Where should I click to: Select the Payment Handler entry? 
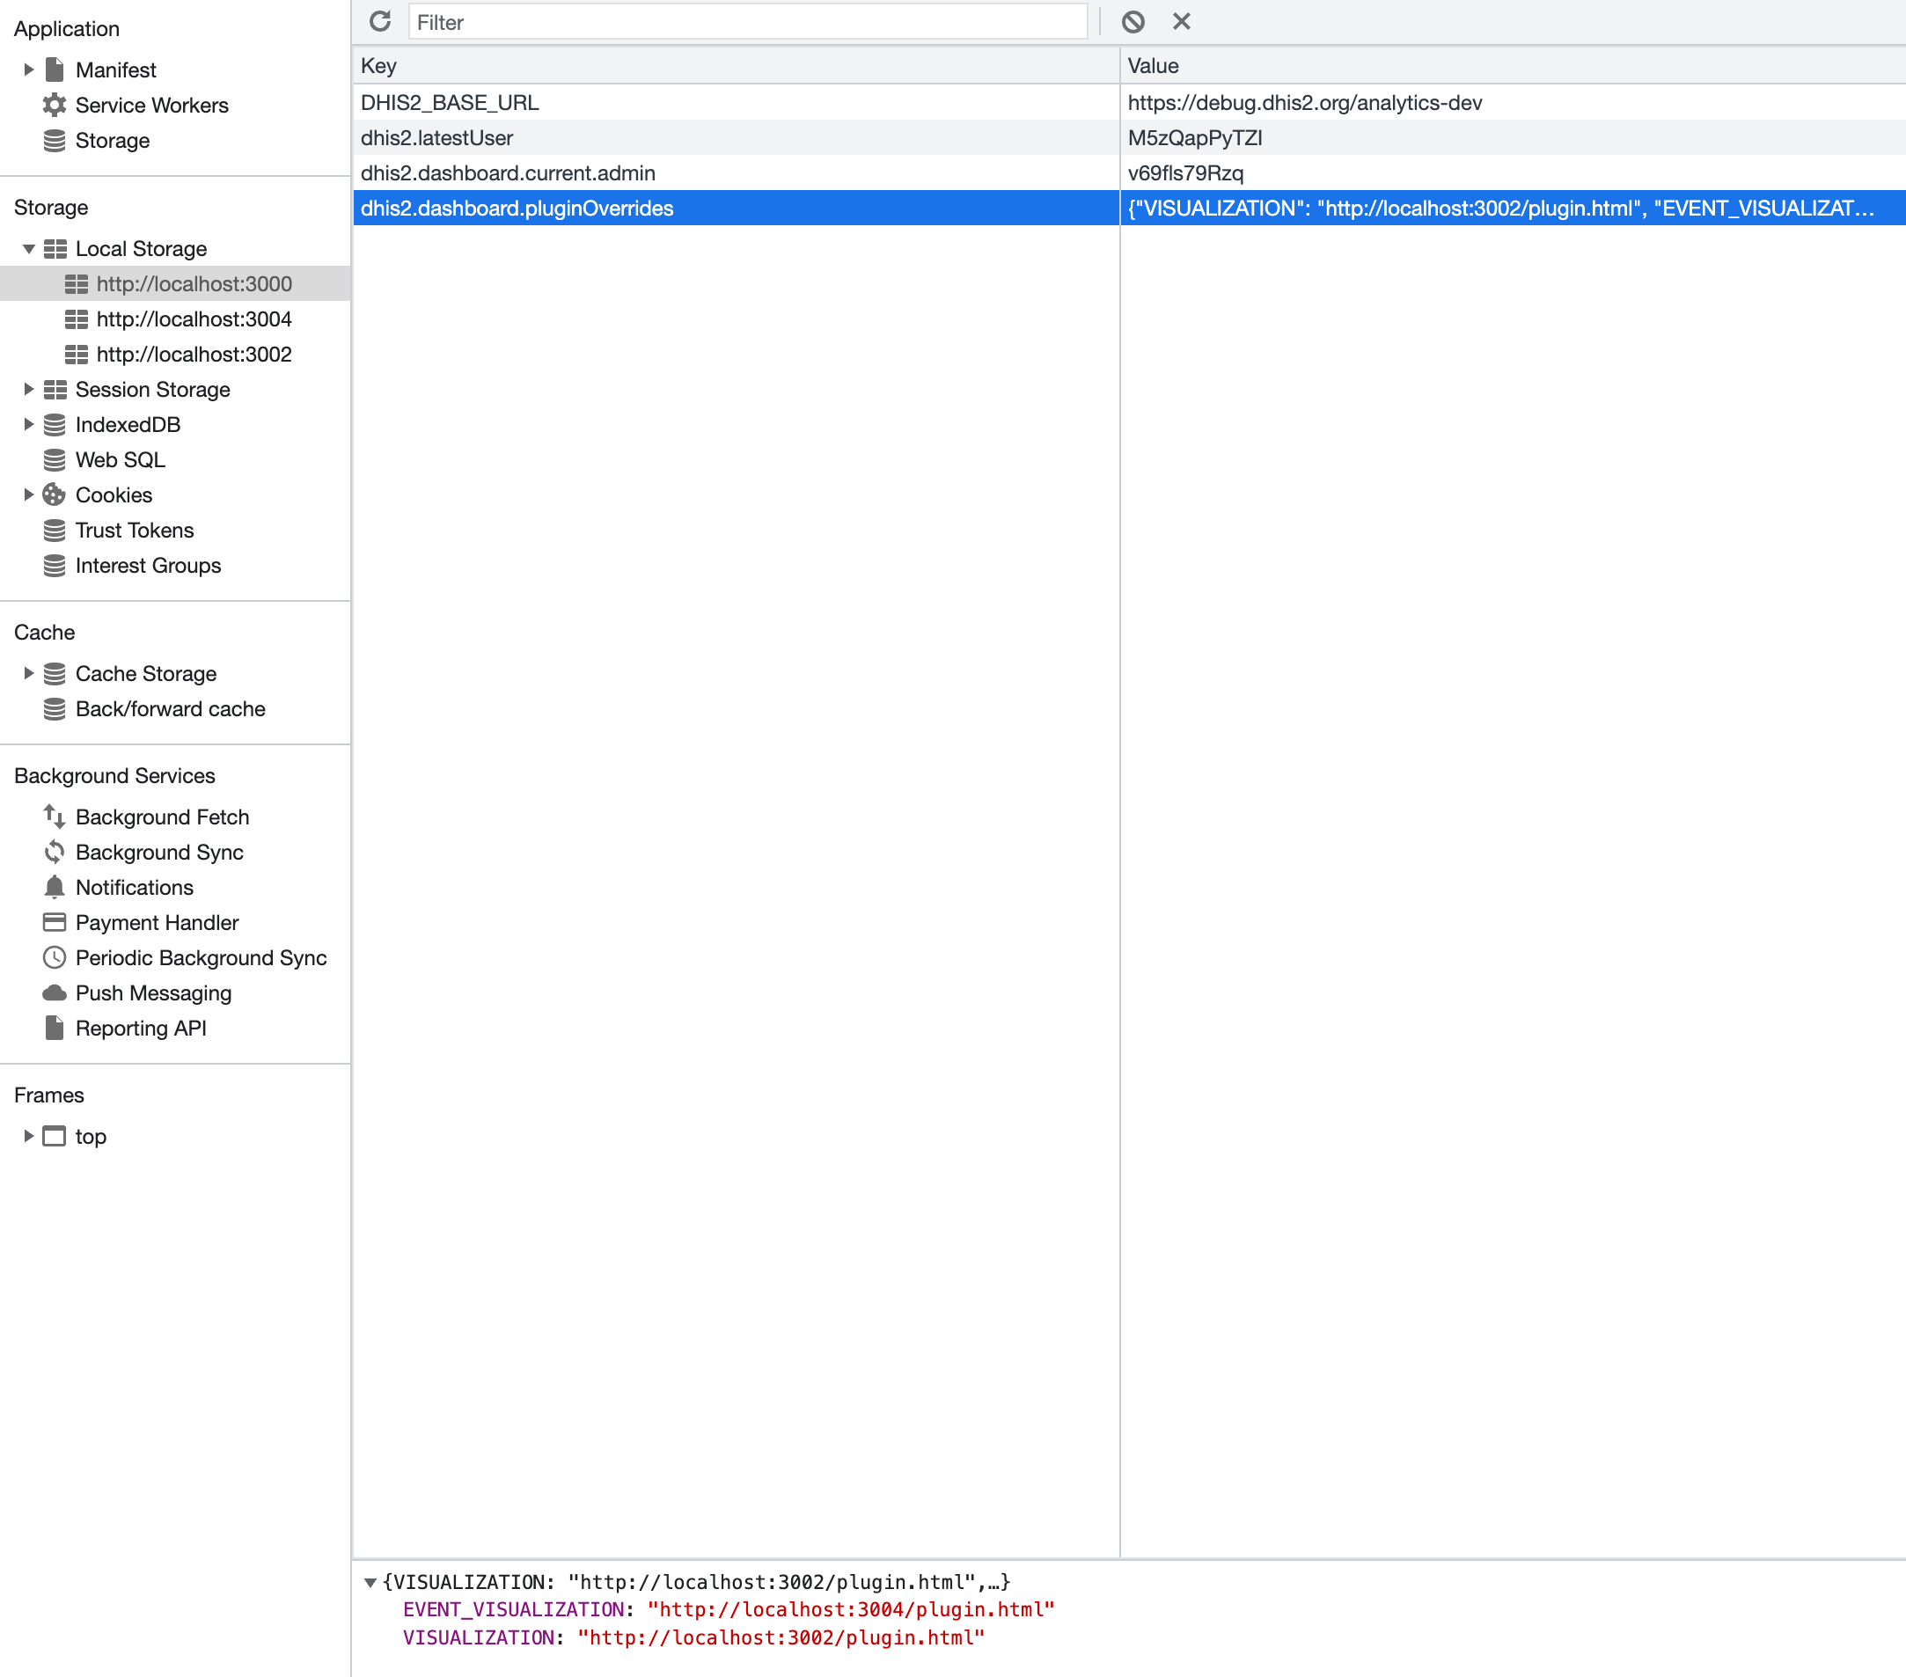[x=157, y=922]
